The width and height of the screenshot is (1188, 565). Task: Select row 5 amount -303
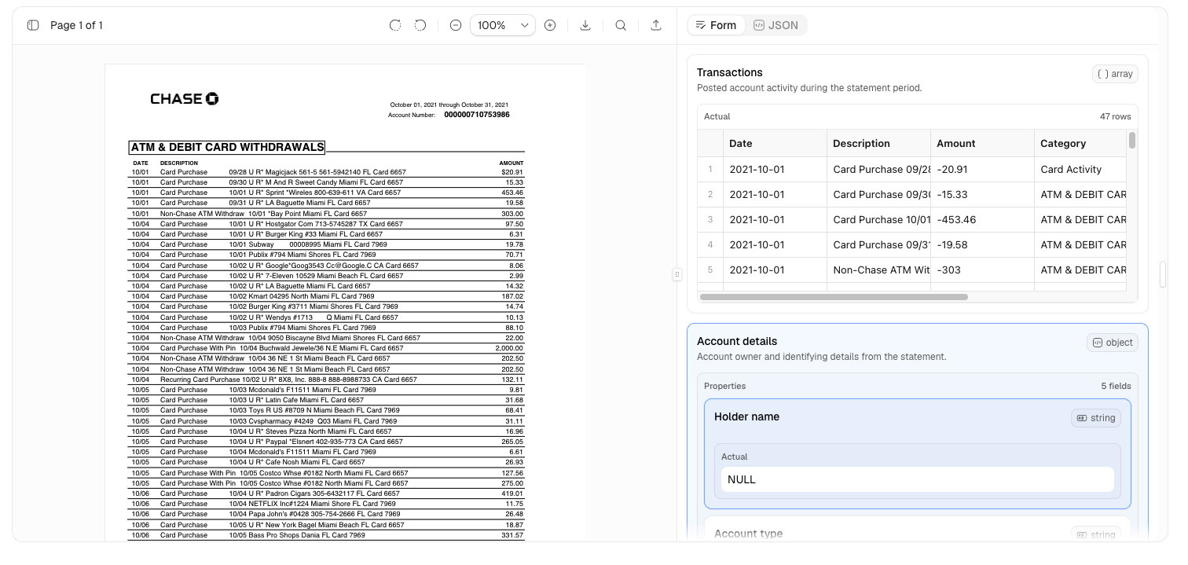point(982,270)
